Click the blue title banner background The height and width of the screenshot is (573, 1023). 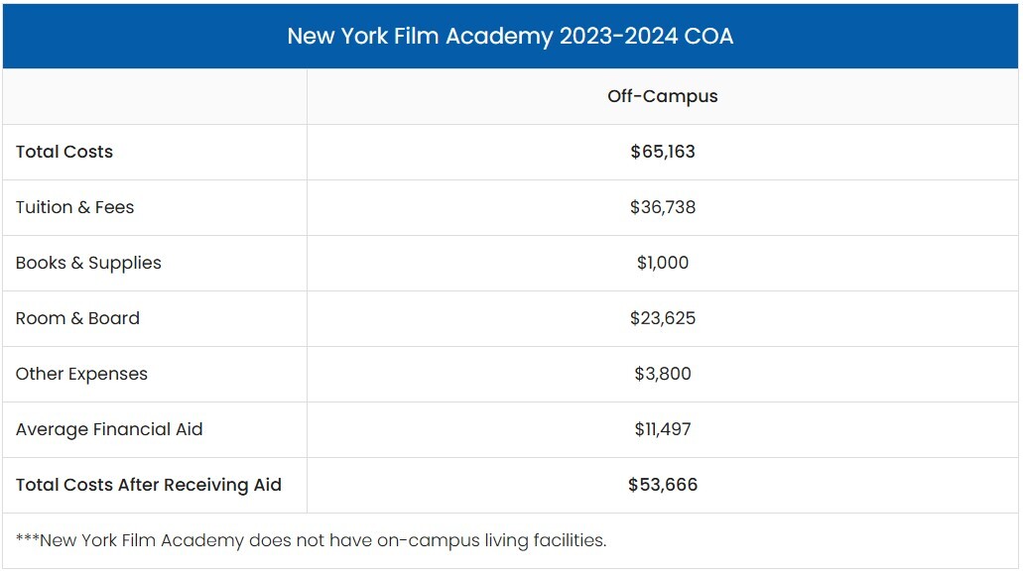point(893,37)
